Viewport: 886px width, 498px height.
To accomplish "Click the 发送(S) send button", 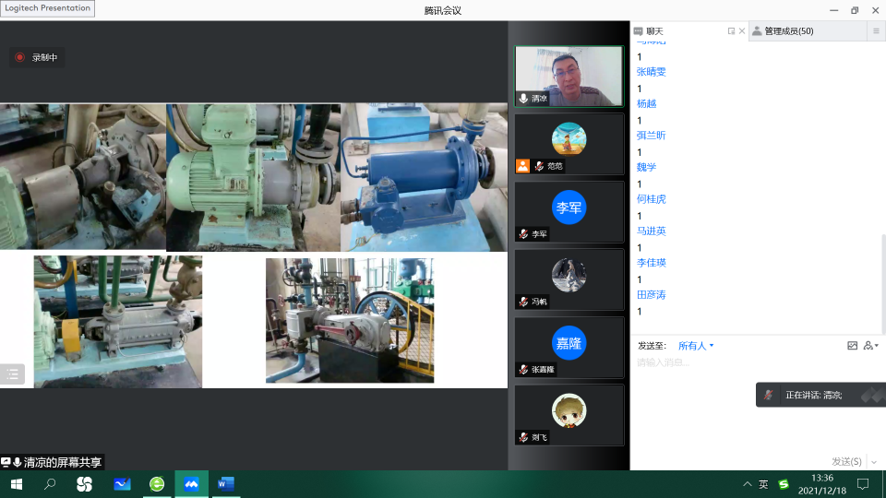I will point(846,462).
